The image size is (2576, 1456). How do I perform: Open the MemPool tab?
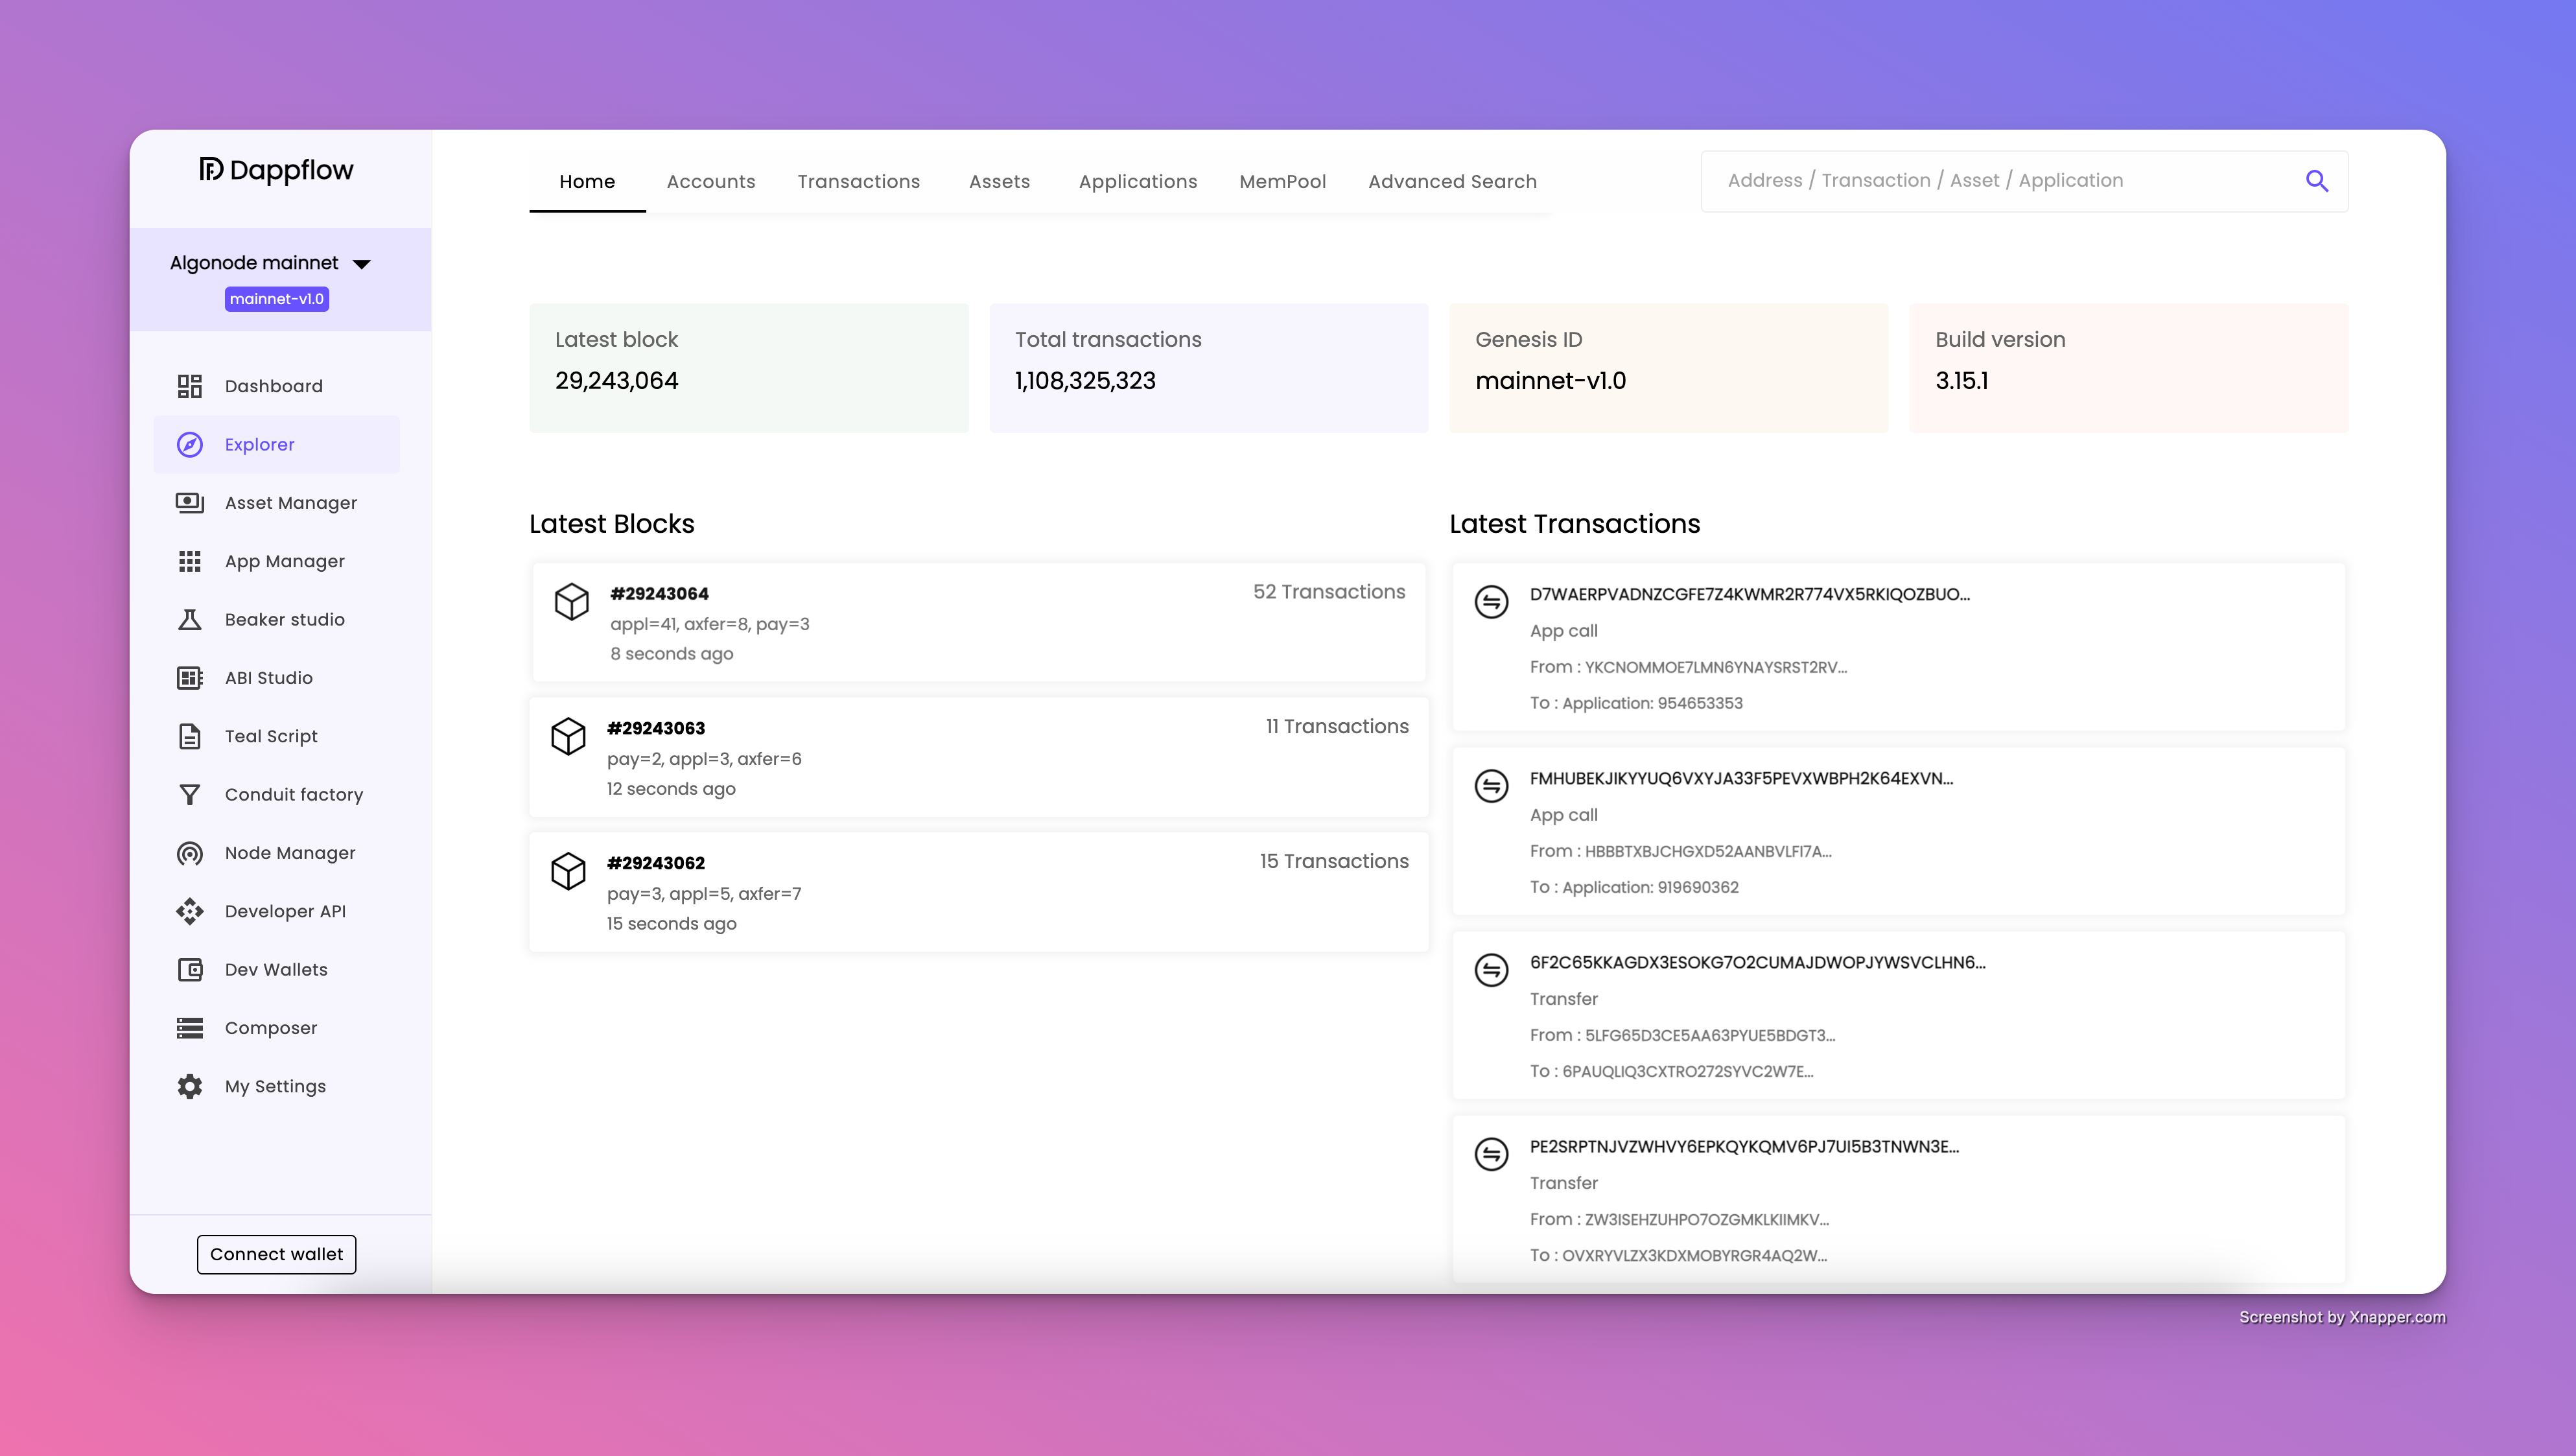[x=1282, y=182]
